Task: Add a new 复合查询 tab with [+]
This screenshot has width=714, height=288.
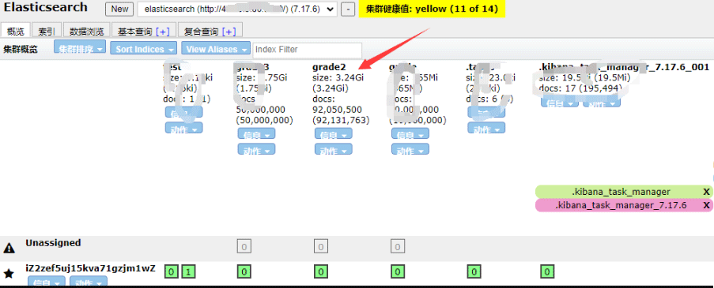Action: (x=229, y=32)
